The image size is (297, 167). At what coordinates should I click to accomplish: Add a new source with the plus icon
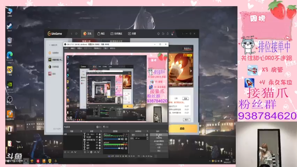pyautogui.click(x=85, y=152)
